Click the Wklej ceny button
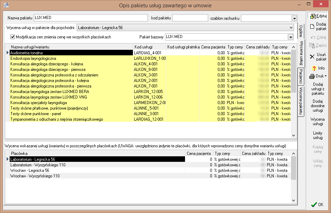The height and width of the screenshot is (213, 331). coord(318,163)
